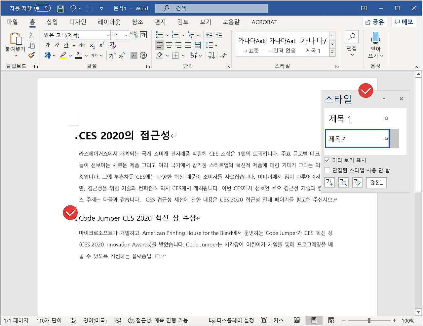423x326 pixels.
Task: Click the yellow text highlight color button
Action: pos(63,55)
